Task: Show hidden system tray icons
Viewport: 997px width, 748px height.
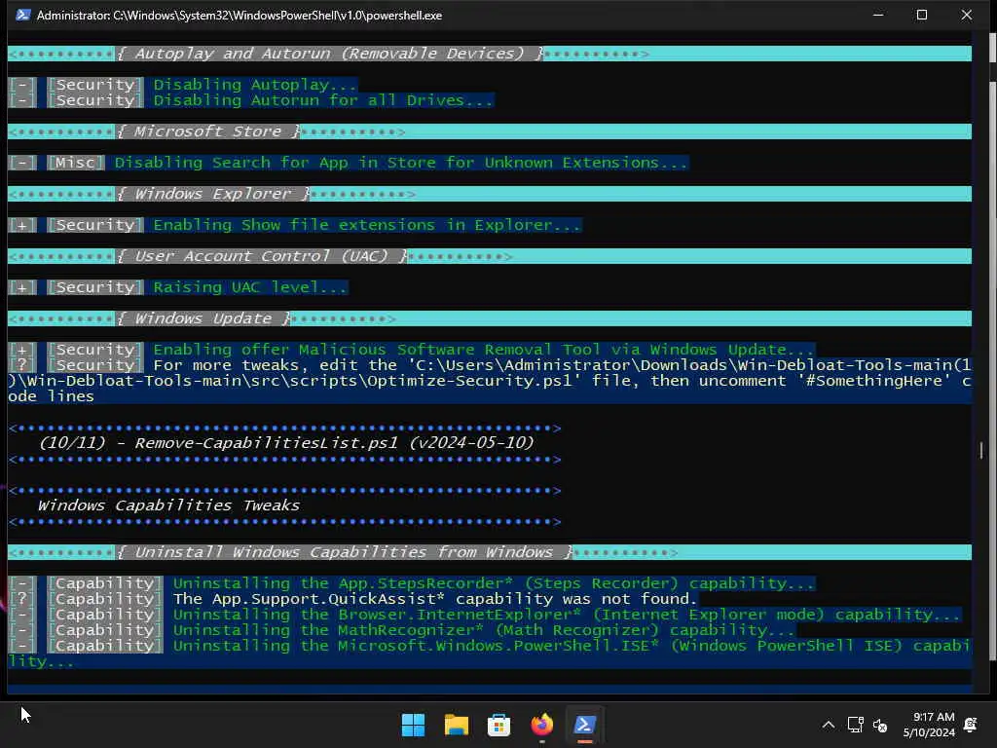Action: point(828,725)
